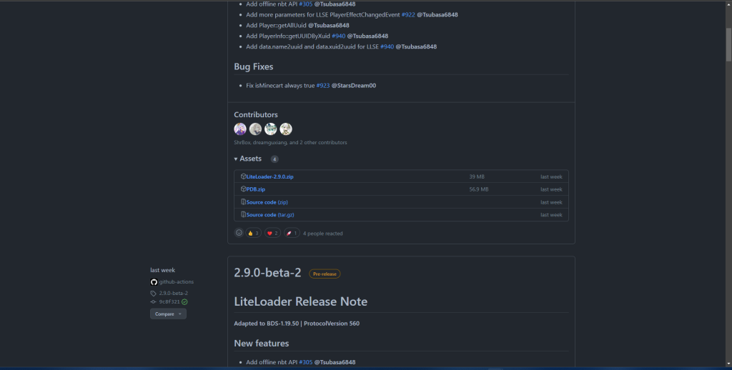The height and width of the screenshot is (370, 732).
Task: Click the purple-haired contributor avatar
Action: click(240, 129)
